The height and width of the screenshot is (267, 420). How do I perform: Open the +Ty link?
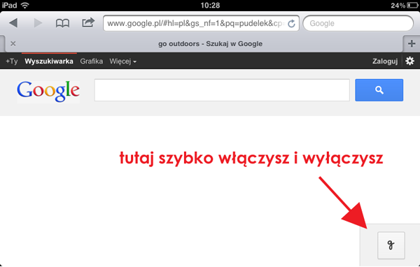[12, 62]
